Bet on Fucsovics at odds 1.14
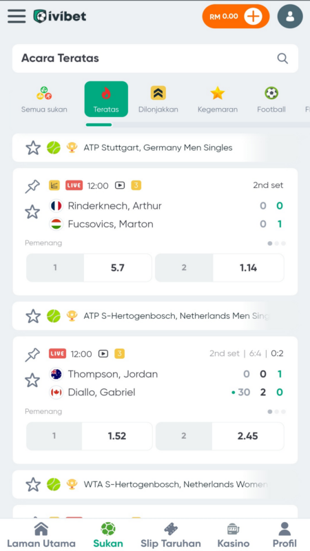 (x=220, y=268)
